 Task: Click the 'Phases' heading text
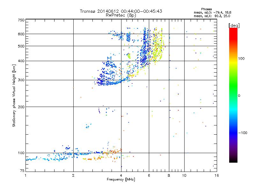(206, 9)
